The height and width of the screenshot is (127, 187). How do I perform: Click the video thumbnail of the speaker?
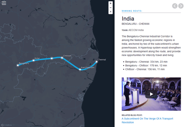point(151,94)
